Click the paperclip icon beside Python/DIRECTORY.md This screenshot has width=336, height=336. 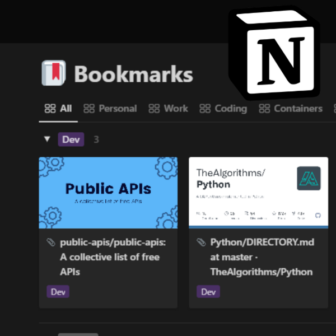pyautogui.click(x=201, y=242)
